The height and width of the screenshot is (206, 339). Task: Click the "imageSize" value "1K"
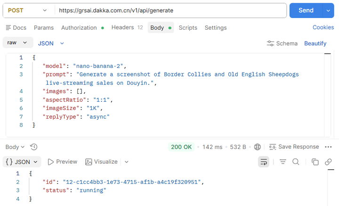pos(93,108)
